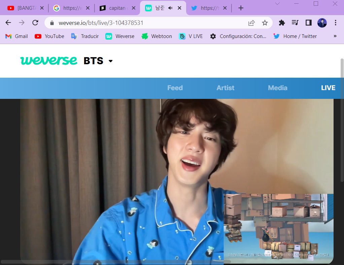
Task: Open V LIVE bookmark
Action: [x=191, y=36]
